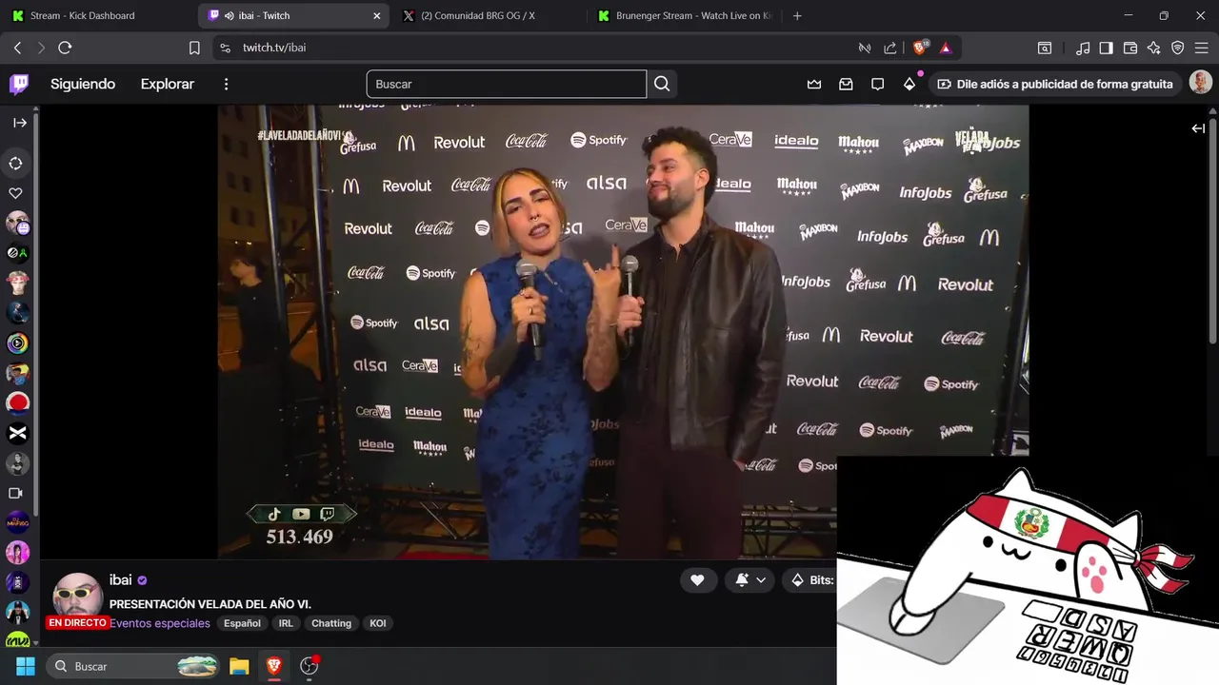
Task: Click the tab search icon in toolbar
Action: click(1045, 48)
